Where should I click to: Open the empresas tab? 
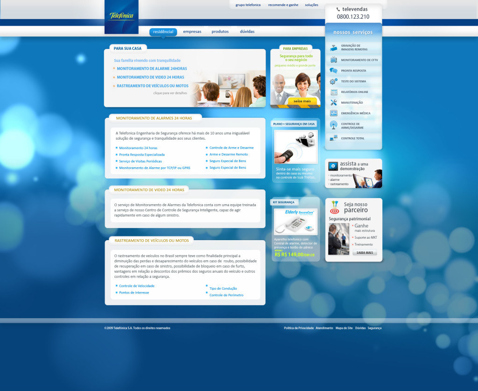click(x=192, y=31)
